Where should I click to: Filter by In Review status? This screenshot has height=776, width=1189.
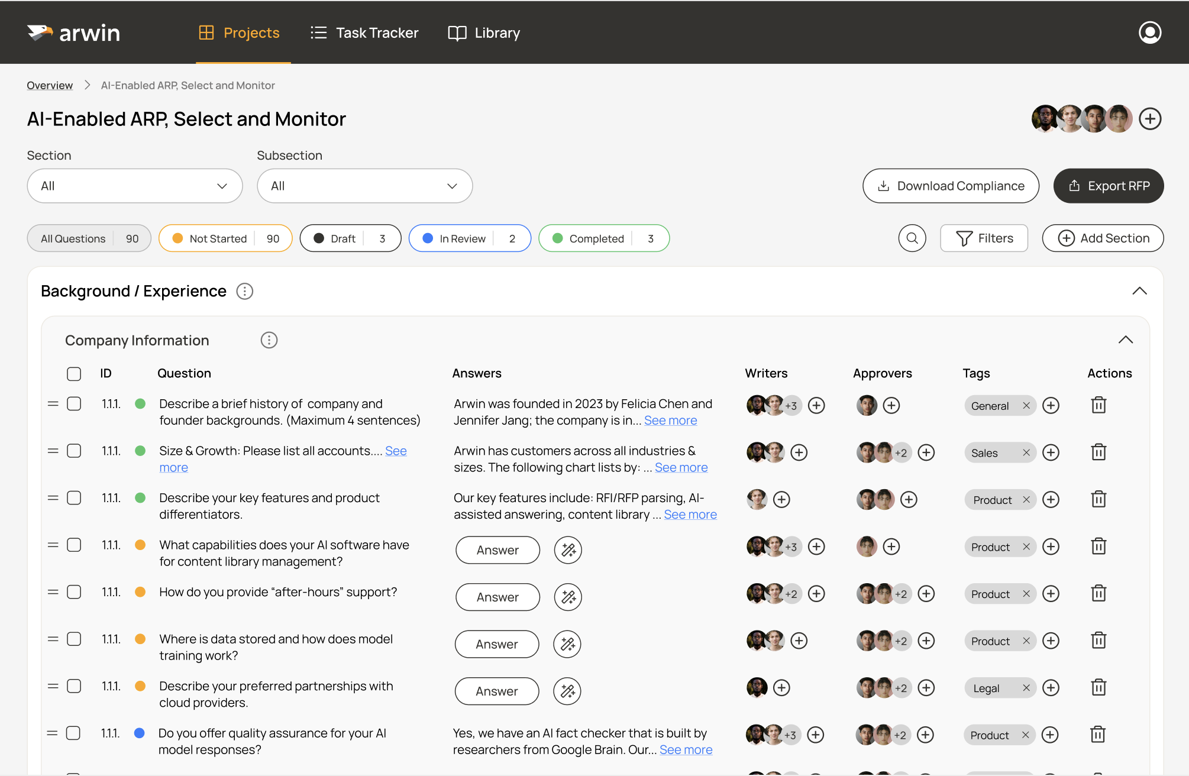pos(470,238)
